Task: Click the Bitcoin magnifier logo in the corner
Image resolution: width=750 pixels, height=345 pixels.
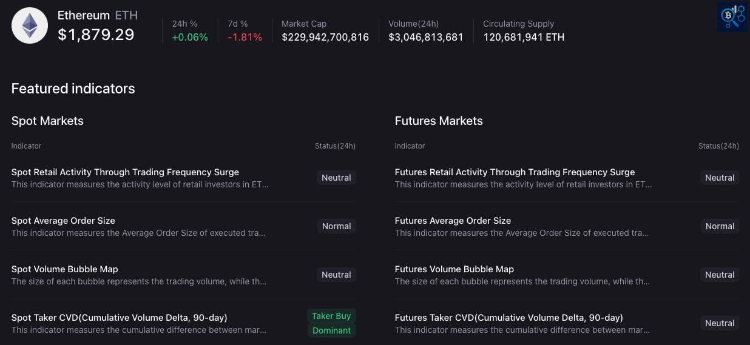Action: coord(731,16)
